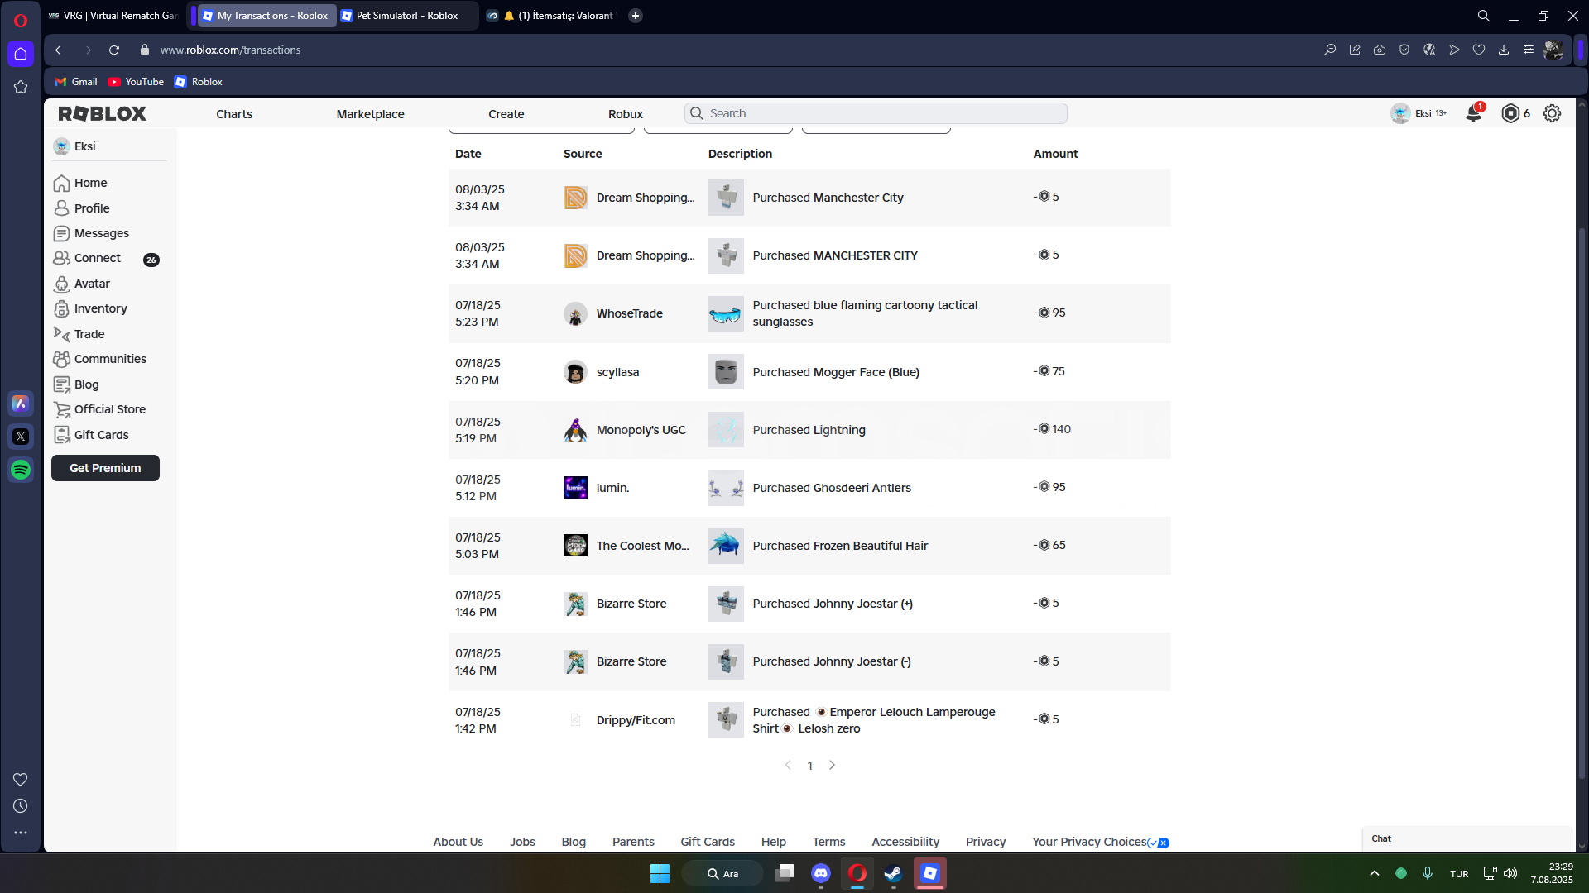1589x893 pixels.
Task: Open the Drippy/Fit.com source link
Action: 636,720
